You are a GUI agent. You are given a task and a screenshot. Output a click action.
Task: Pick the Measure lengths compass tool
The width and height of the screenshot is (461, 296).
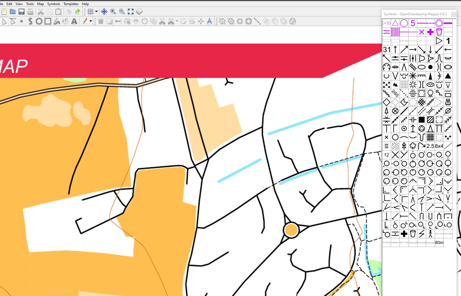click(x=209, y=21)
